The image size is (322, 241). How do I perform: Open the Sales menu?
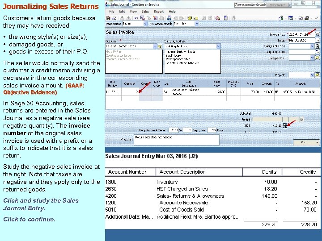click(x=145, y=12)
